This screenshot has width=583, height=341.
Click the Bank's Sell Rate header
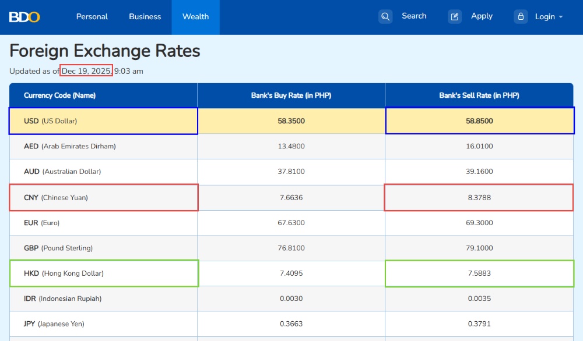[479, 95]
